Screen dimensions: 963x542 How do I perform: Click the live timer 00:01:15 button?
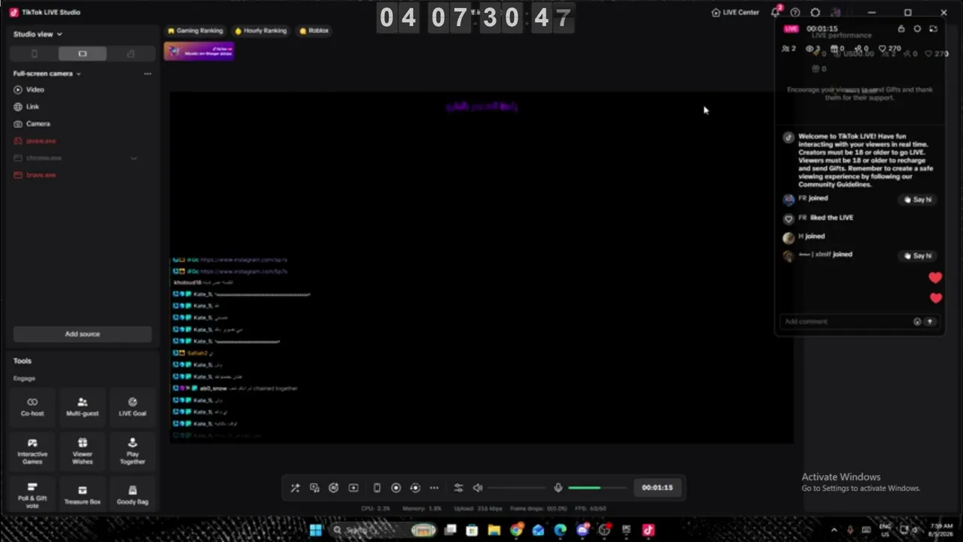(657, 488)
